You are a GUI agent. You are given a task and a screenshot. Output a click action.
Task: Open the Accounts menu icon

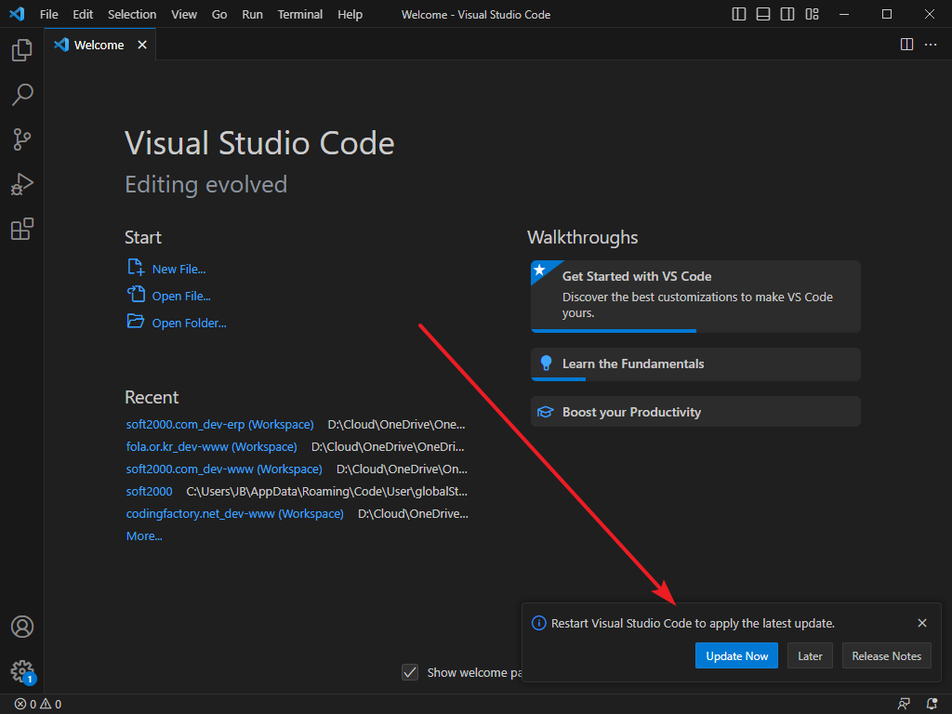[x=22, y=627]
